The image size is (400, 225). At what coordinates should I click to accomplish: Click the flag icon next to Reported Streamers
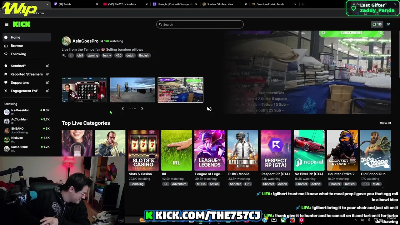[6, 74]
